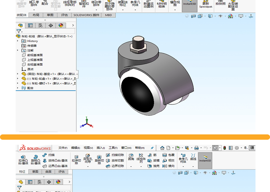The height and width of the screenshot is (192, 270).
Task: Toggle Hide/Show Items eye in assembly view toolbar
Action: coord(220,16)
